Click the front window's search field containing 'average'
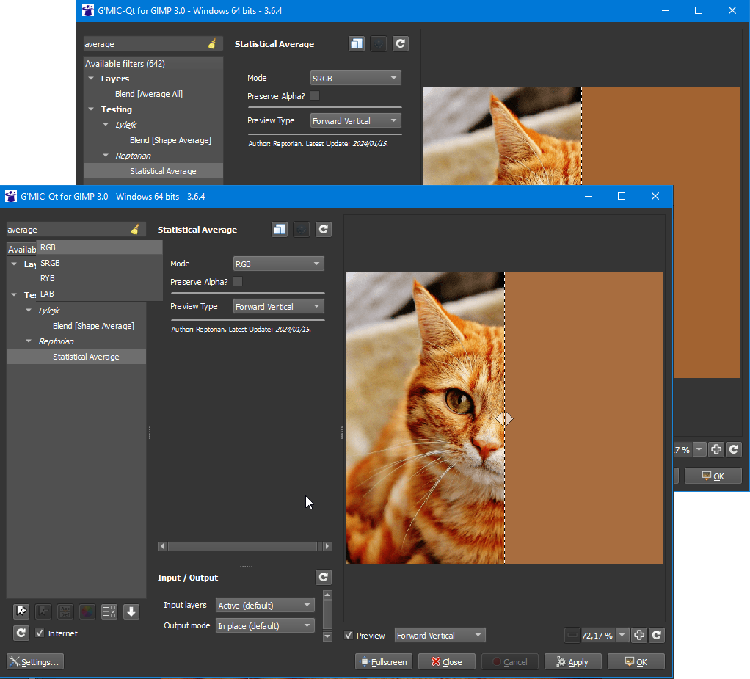This screenshot has height=679, width=750. click(x=66, y=230)
